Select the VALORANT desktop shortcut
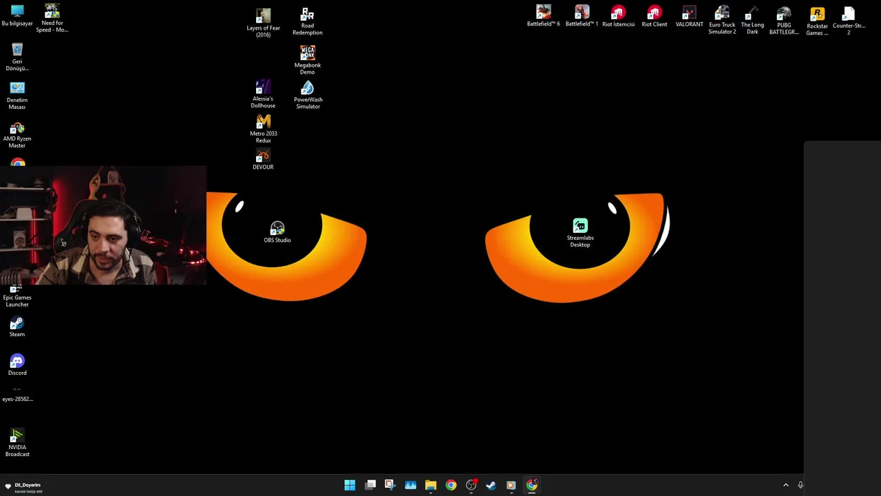The image size is (881, 496). [690, 16]
